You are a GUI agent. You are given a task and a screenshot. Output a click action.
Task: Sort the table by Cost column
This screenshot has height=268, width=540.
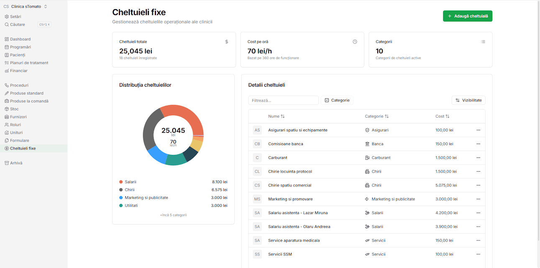click(x=443, y=116)
